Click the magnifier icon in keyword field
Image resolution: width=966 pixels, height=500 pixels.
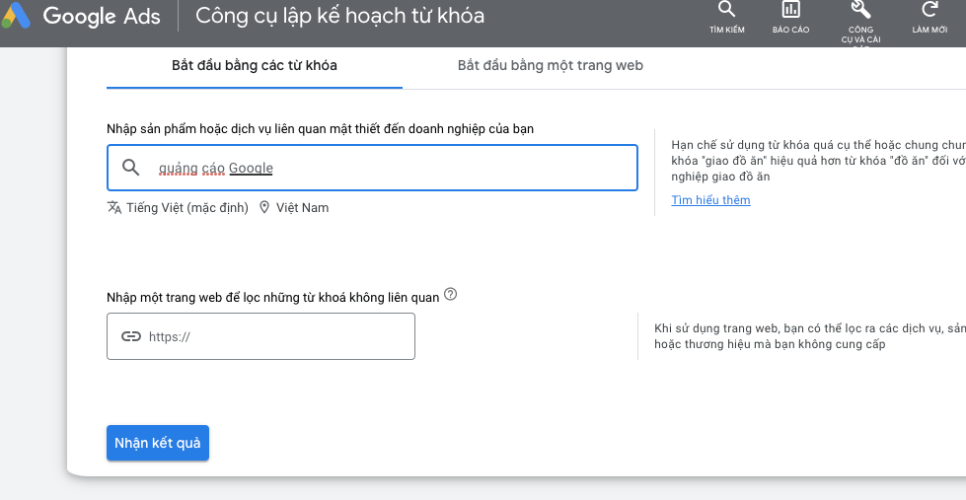(x=130, y=168)
